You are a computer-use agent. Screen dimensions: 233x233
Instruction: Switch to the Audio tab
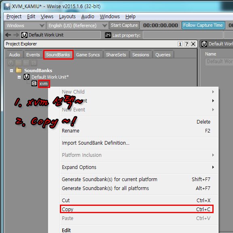coord(15,55)
